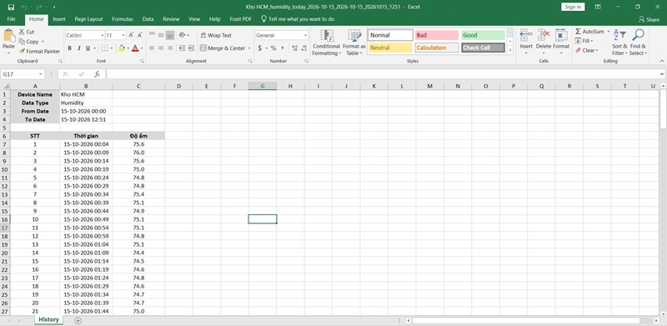667x326 pixels.
Task: Click the Share button
Action: [x=649, y=19]
